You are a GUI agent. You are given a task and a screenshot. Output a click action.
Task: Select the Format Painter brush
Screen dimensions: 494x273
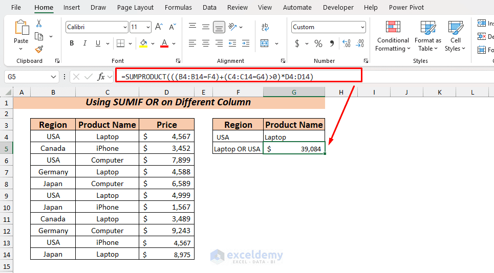[39, 49]
